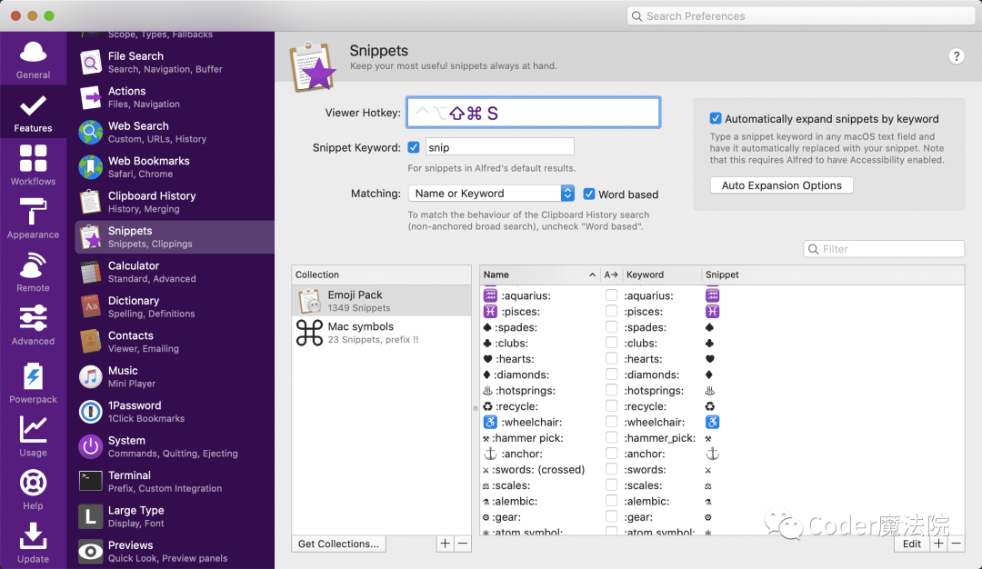Add a new collection with plus button

[445, 544]
